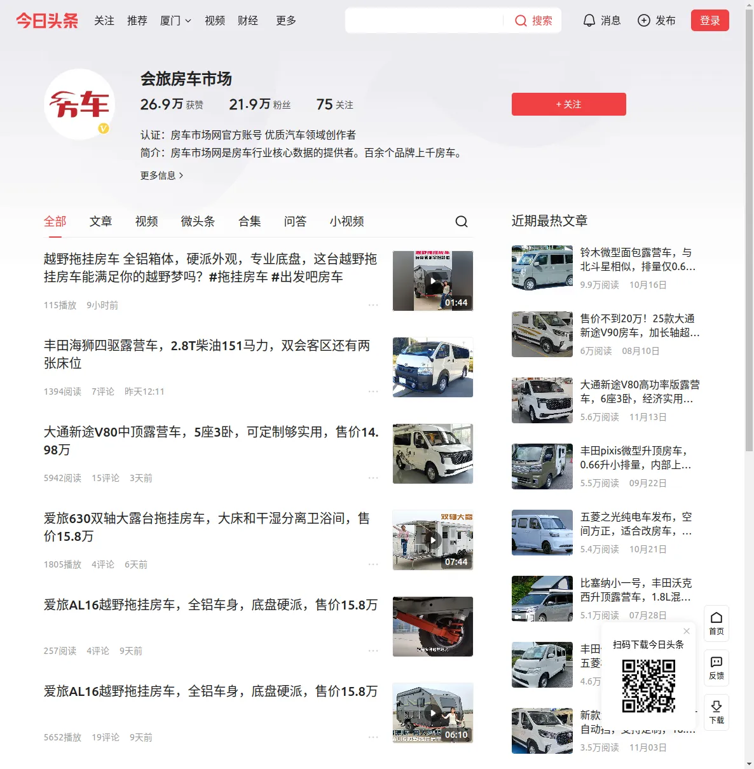Play the 爱旅630 video thumbnail 07:44
754x769 pixels.
pos(433,540)
